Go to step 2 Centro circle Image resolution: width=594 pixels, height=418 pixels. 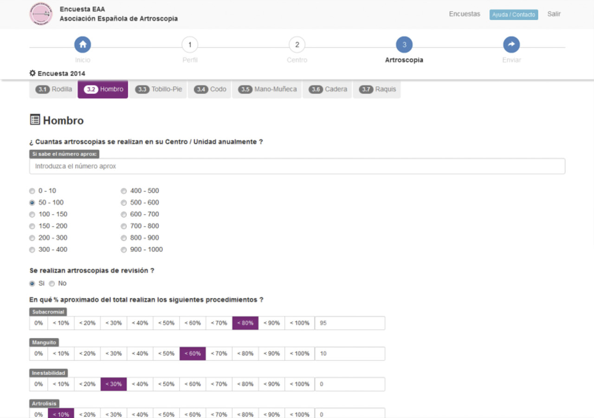[x=297, y=45]
